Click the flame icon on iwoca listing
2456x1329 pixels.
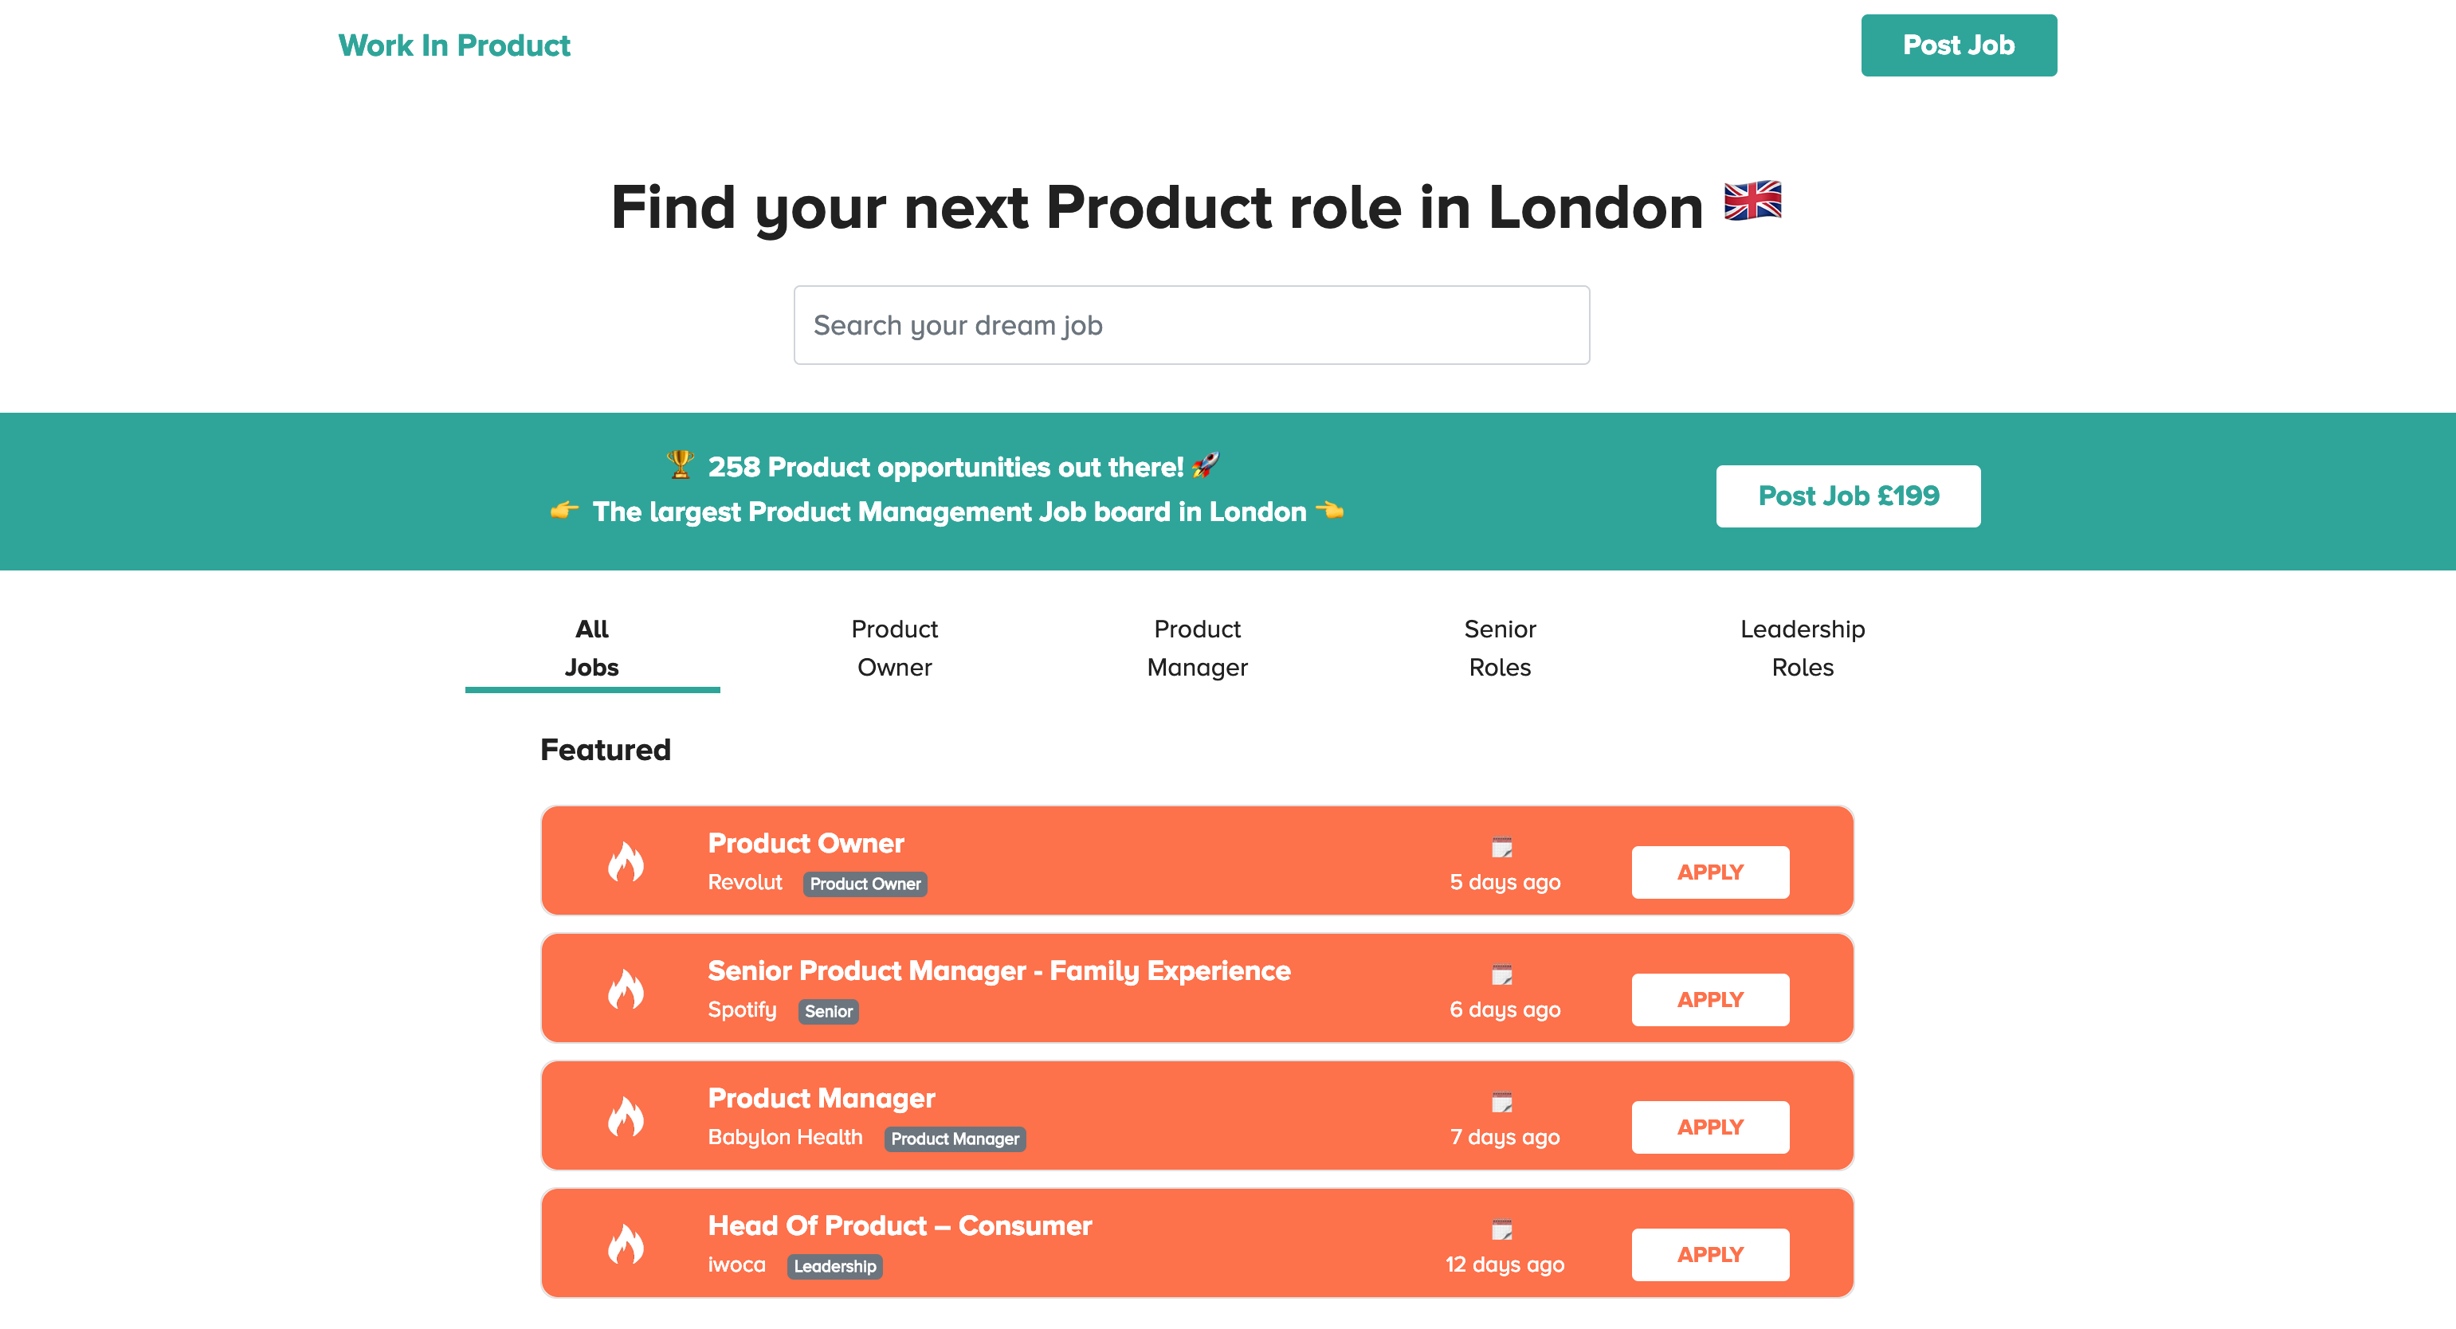click(x=626, y=1245)
